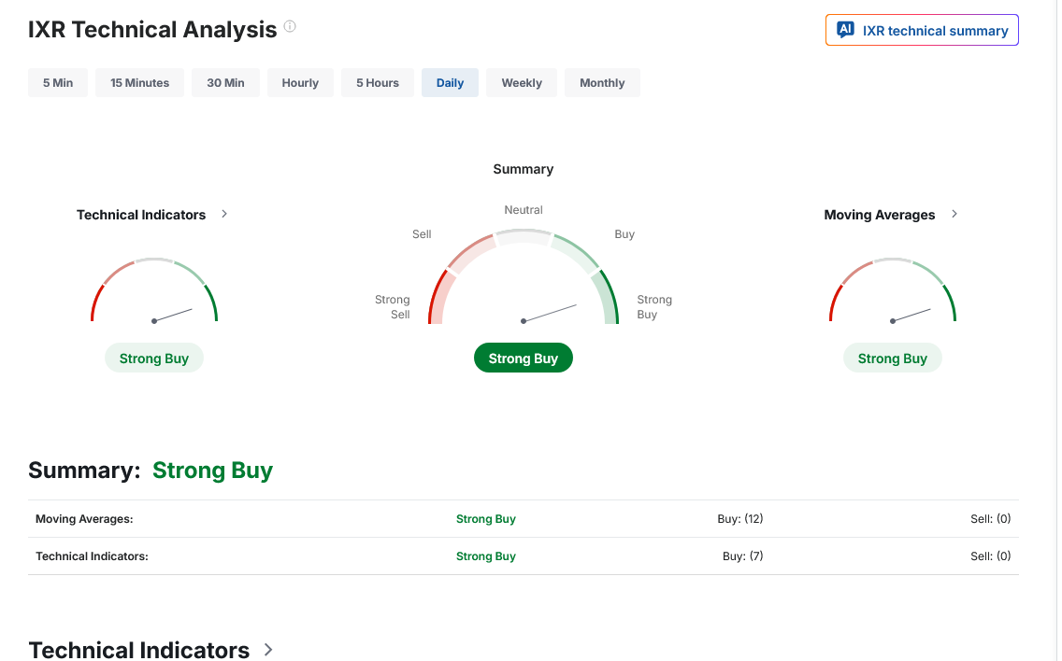
Task: Click Strong Buy value in Moving Averages row
Action: tap(485, 519)
